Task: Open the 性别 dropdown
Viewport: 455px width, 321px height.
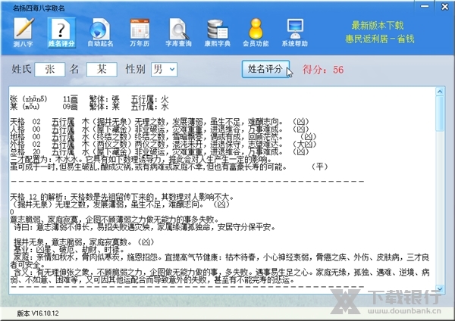Action: [x=165, y=70]
